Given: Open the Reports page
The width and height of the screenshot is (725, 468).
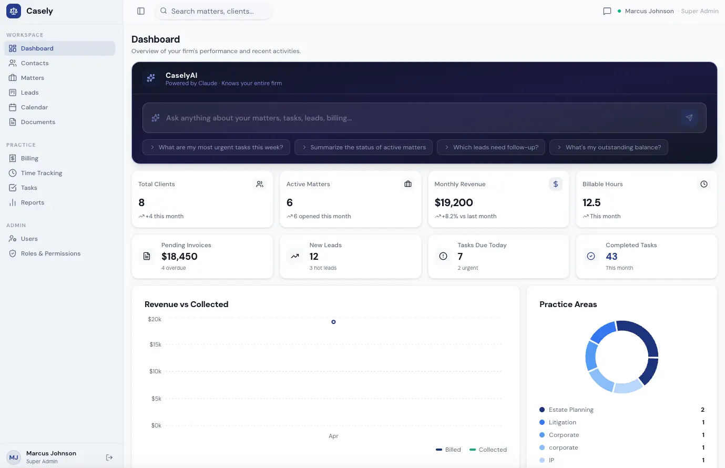Looking at the screenshot, I should point(60,202).
